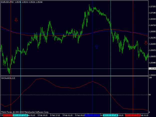This screenshot has width=156, height=117.
Task: Click the 9 Feb 09:15 time axis label
Action: click(80, 115)
